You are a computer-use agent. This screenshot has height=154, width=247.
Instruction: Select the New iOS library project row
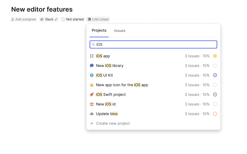[x=153, y=66]
